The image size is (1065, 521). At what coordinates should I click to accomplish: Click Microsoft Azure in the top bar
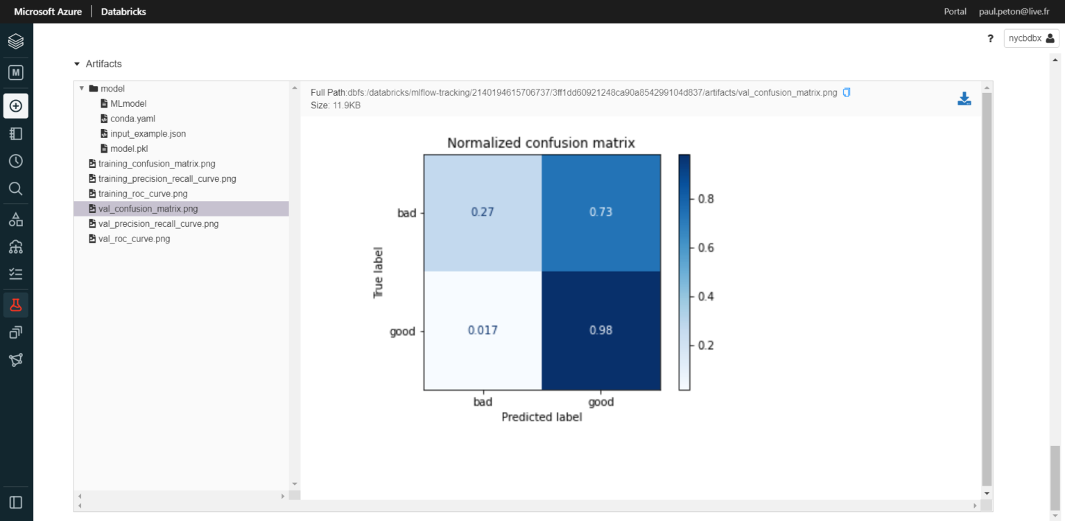47,11
